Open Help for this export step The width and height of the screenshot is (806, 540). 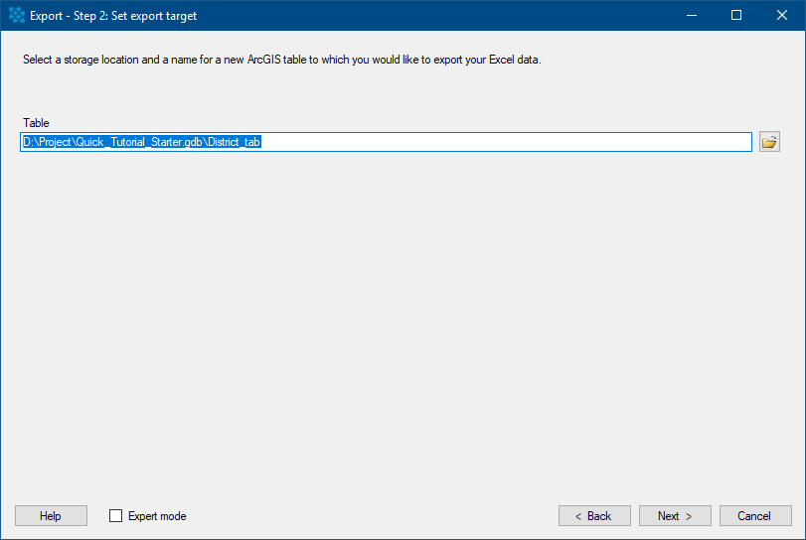tap(51, 516)
